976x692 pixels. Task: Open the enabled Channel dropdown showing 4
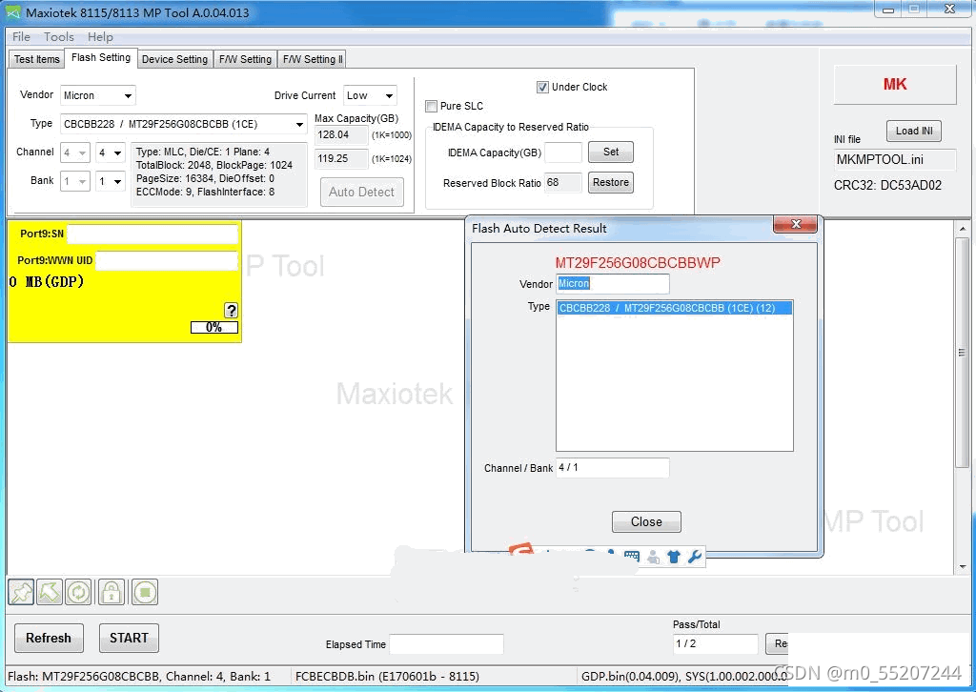tap(111, 153)
